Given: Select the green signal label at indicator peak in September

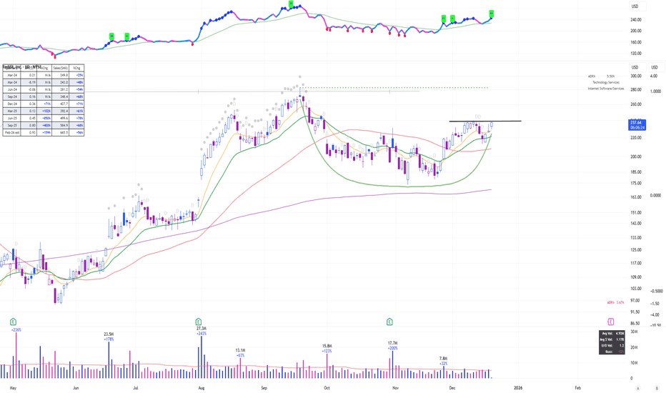Looking at the screenshot, I should [291, 4].
